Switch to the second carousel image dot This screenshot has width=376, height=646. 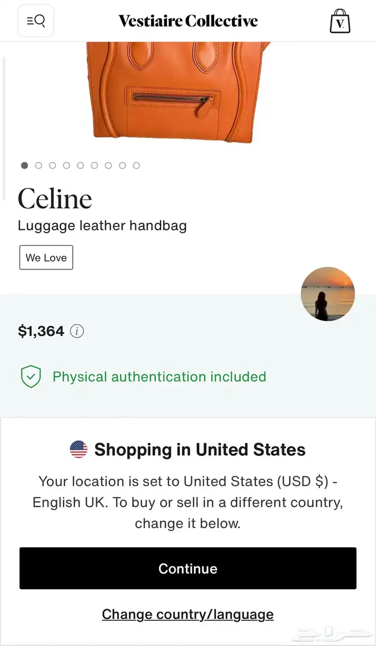tap(39, 165)
